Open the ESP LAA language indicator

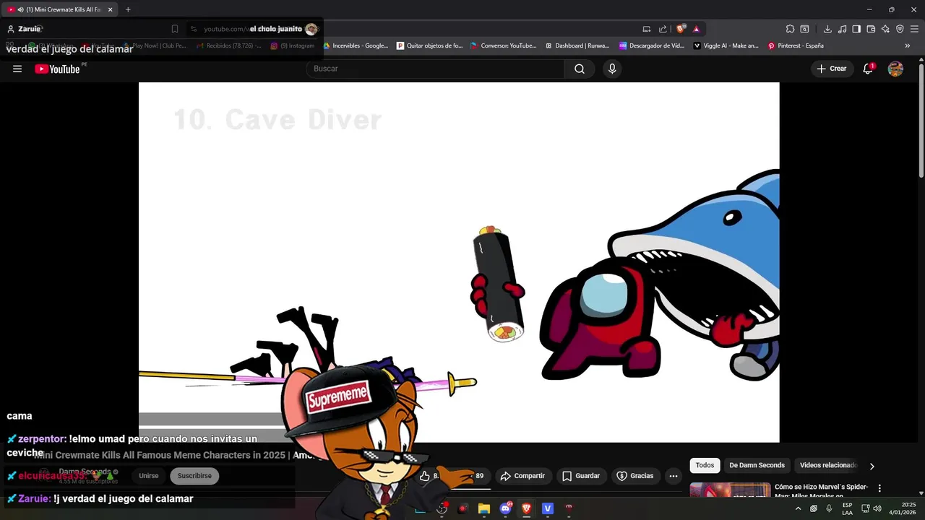[x=848, y=508]
